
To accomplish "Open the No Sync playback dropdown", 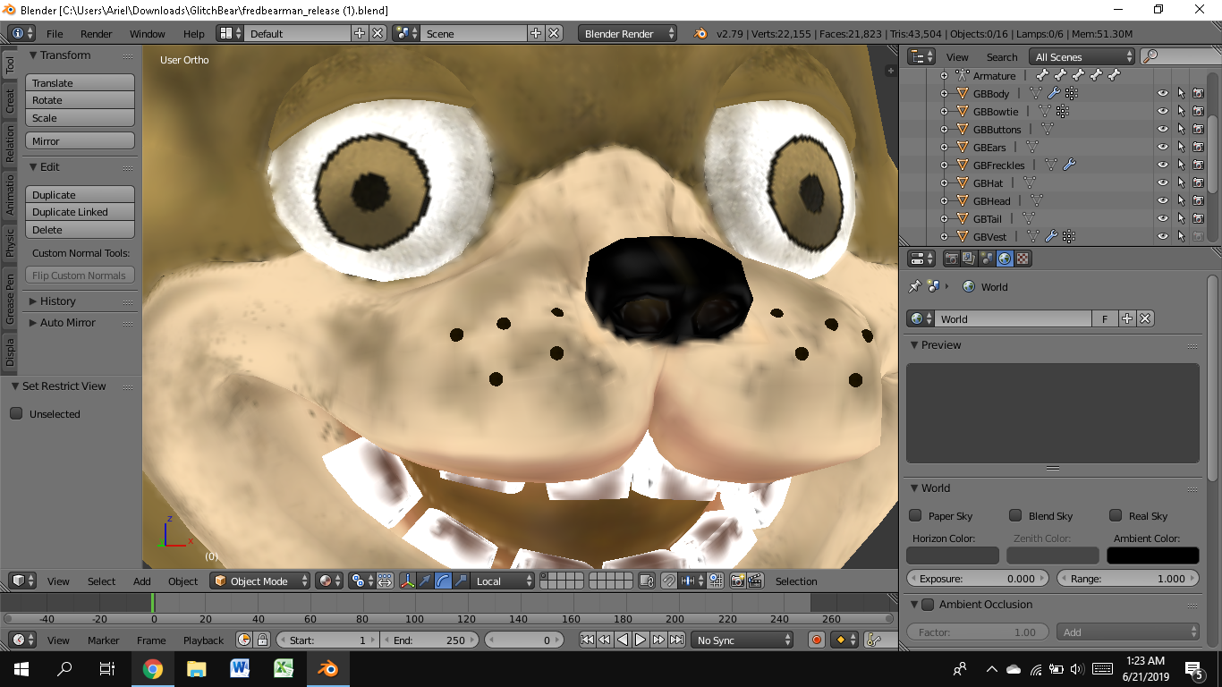I will point(743,640).
